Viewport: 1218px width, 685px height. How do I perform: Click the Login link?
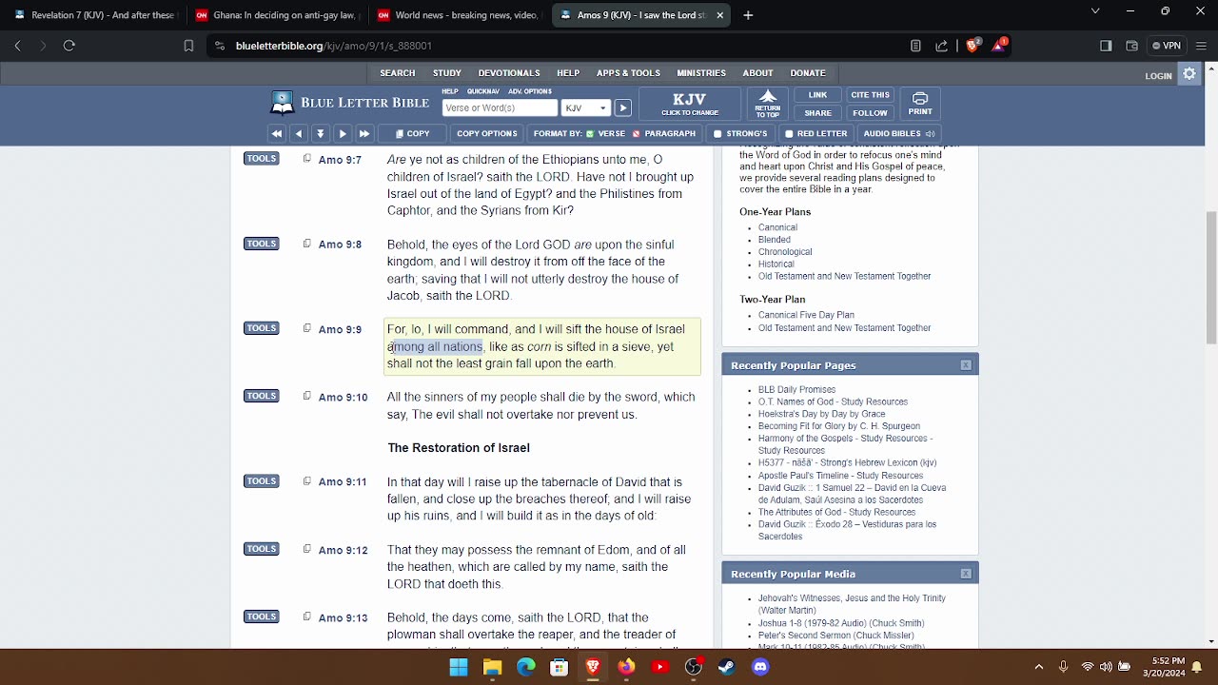tap(1158, 76)
